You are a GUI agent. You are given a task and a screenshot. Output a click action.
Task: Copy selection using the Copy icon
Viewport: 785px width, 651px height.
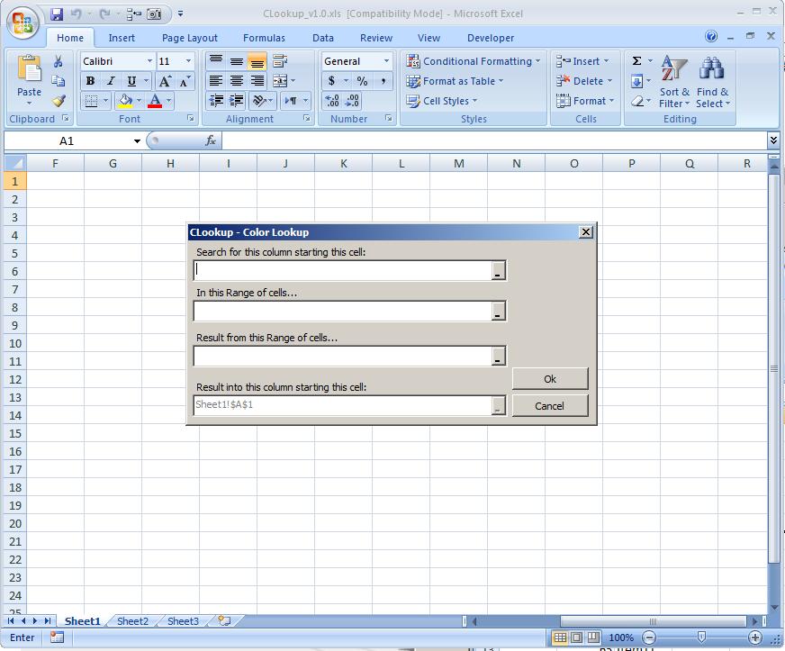tap(59, 81)
